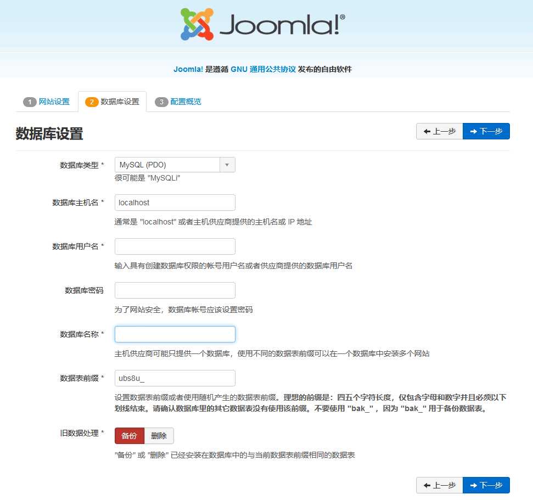Click the 为了网站安全 password hint text
The image size is (533, 500).
point(183,310)
